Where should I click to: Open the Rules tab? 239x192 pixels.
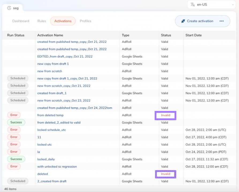[42, 21]
